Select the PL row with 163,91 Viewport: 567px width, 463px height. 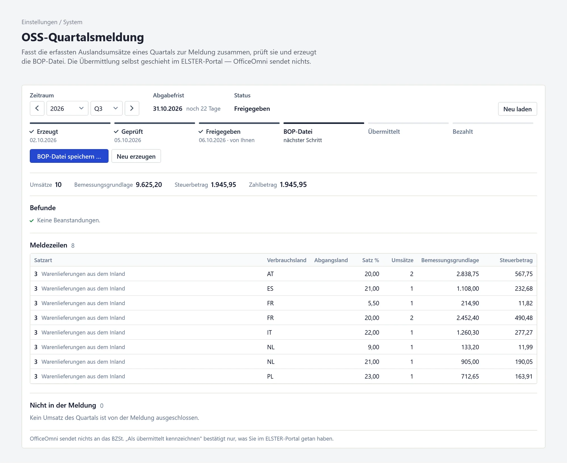[283, 376]
